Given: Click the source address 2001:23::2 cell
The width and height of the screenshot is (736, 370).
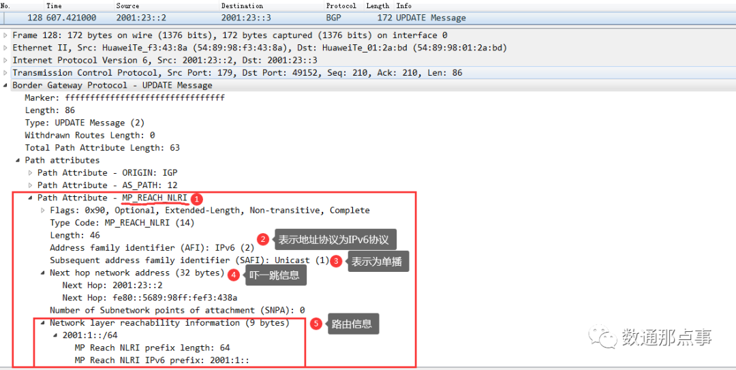Looking at the screenshot, I should [141, 18].
